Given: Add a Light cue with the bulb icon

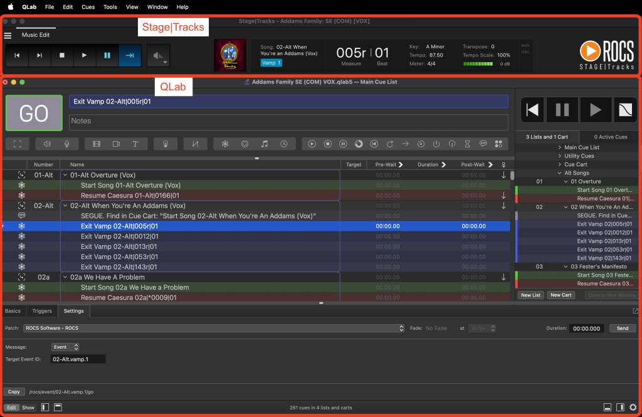Looking at the screenshot, I should coord(166,144).
